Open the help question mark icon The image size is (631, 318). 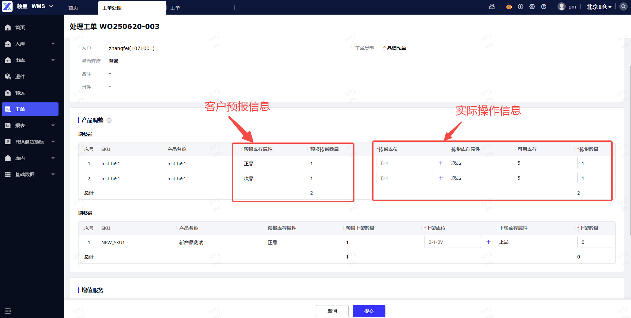pyautogui.click(x=544, y=6)
